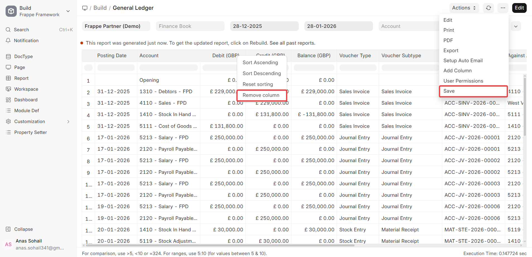
Task: Click the Search magnifier icon in sidebar
Action: pyautogui.click(x=8, y=30)
